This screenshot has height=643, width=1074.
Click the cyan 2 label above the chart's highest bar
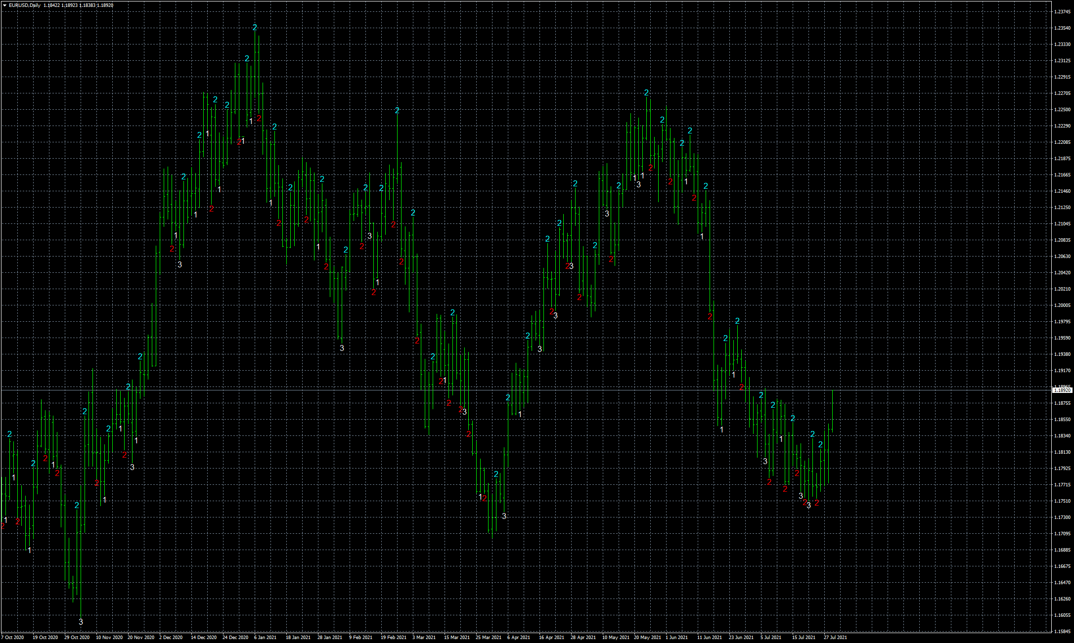pyautogui.click(x=255, y=28)
